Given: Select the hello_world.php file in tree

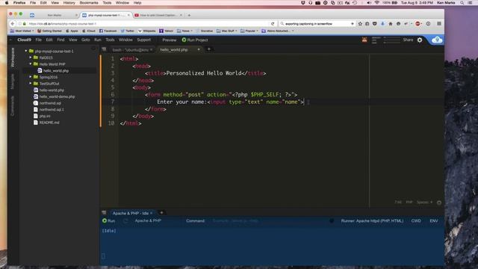Looking at the screenshot, I should point(56,70).
